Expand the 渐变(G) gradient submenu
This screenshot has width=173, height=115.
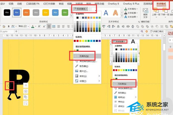[99, 76]
